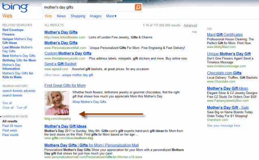259x160 pixels.
Task: Click the search funnels history entry
Action: (x=13, y=95)
